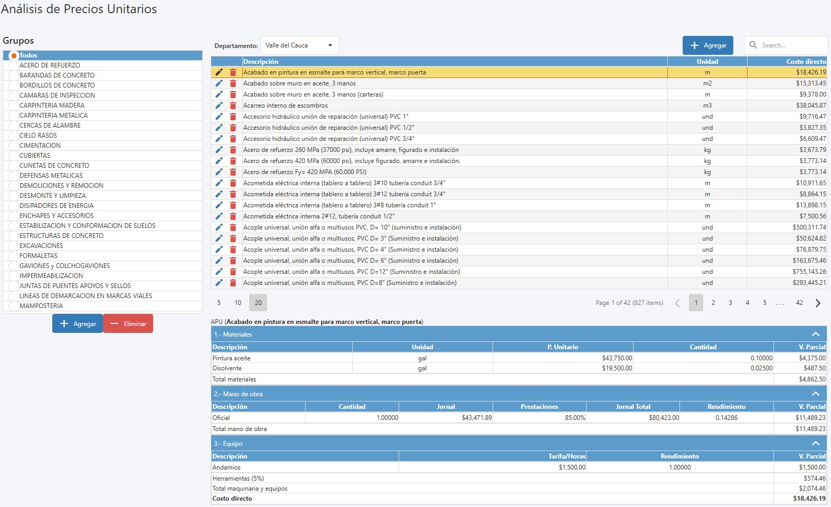Collapse the 2.- Mano de obra section

pyautogui.click(x=815, y=394)
